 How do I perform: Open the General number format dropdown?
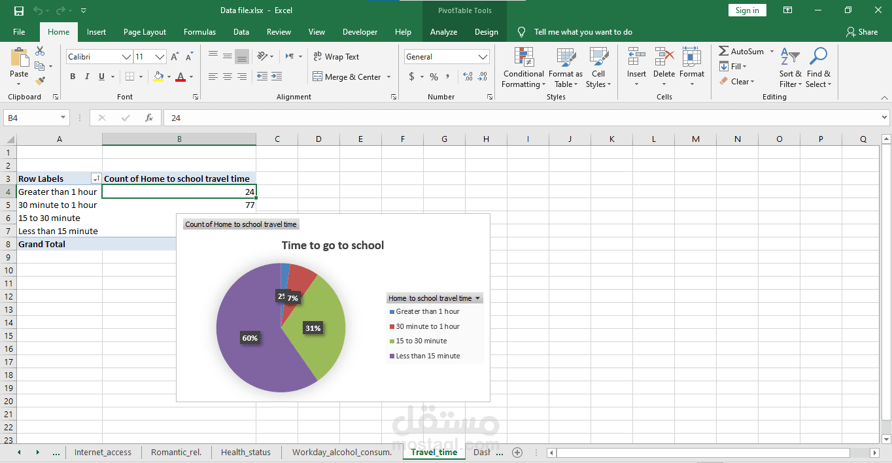483,57
